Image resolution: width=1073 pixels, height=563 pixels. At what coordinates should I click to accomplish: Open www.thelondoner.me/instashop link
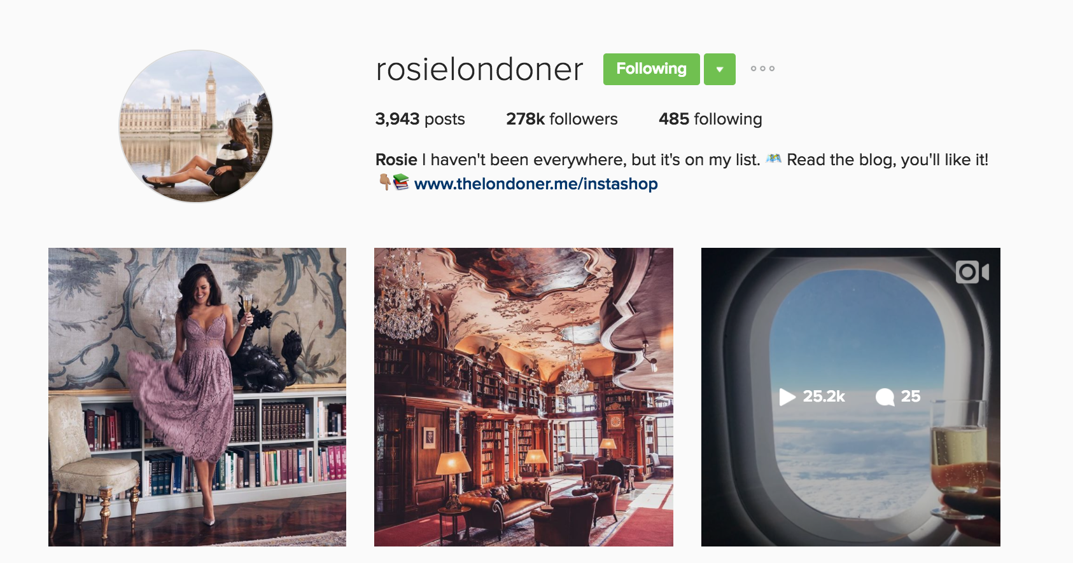(536, 184)
